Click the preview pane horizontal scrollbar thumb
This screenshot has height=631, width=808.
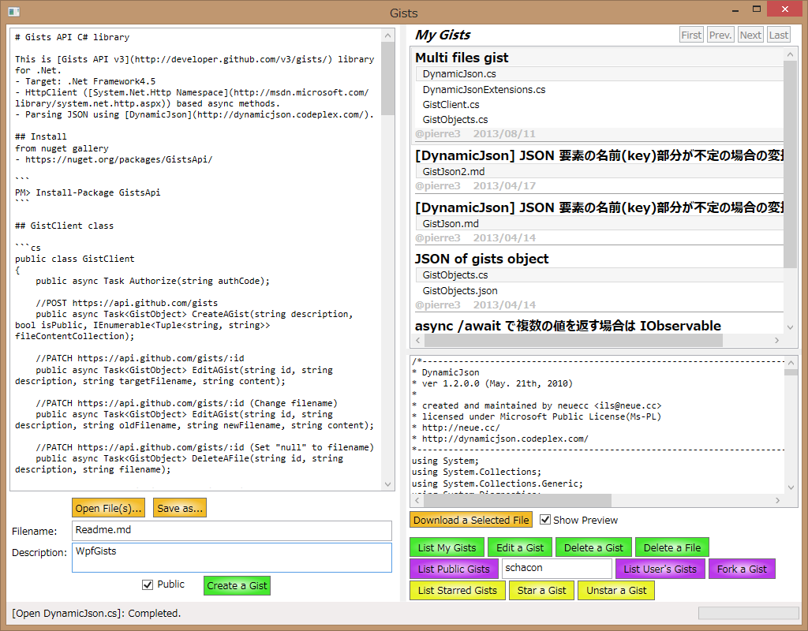coord(518,500)
